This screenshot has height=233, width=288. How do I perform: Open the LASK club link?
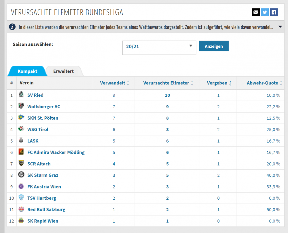point(33,141)
